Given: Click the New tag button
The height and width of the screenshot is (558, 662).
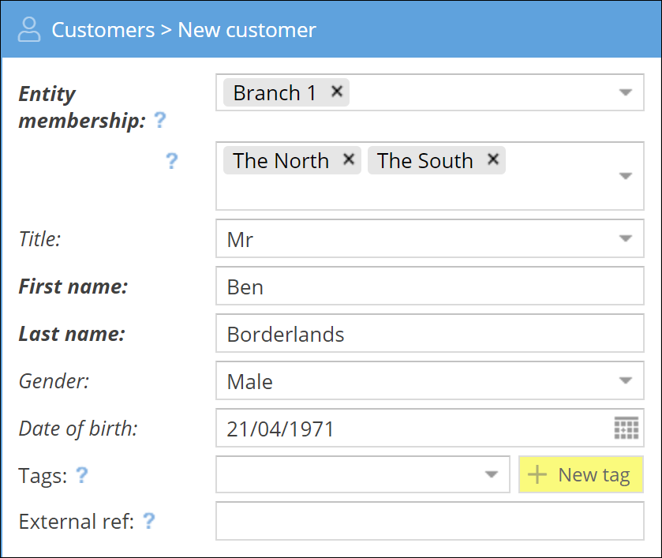Looking at the screenshot, I should coord(581,475).
